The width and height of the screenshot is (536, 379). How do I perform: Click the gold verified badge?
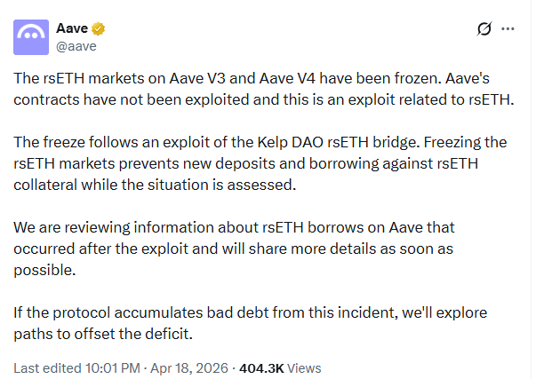pos(99,28)
